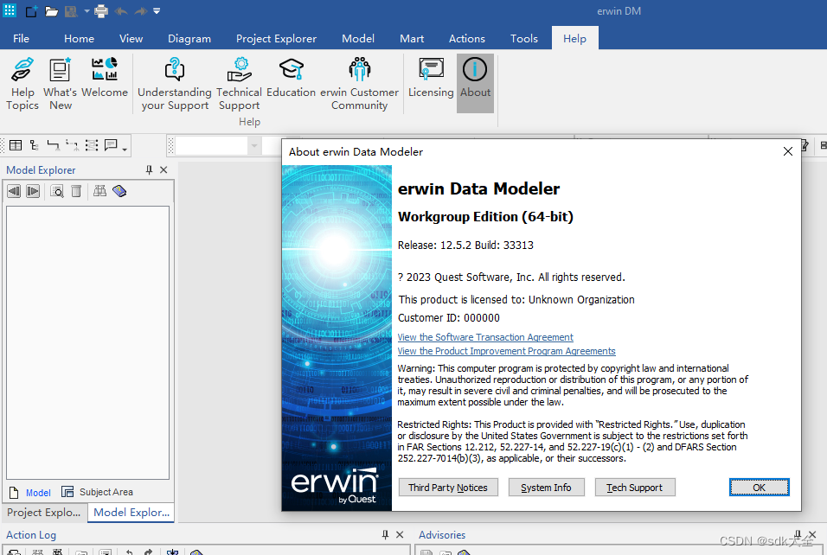Open the Save icon dropdown arrow

87,11
